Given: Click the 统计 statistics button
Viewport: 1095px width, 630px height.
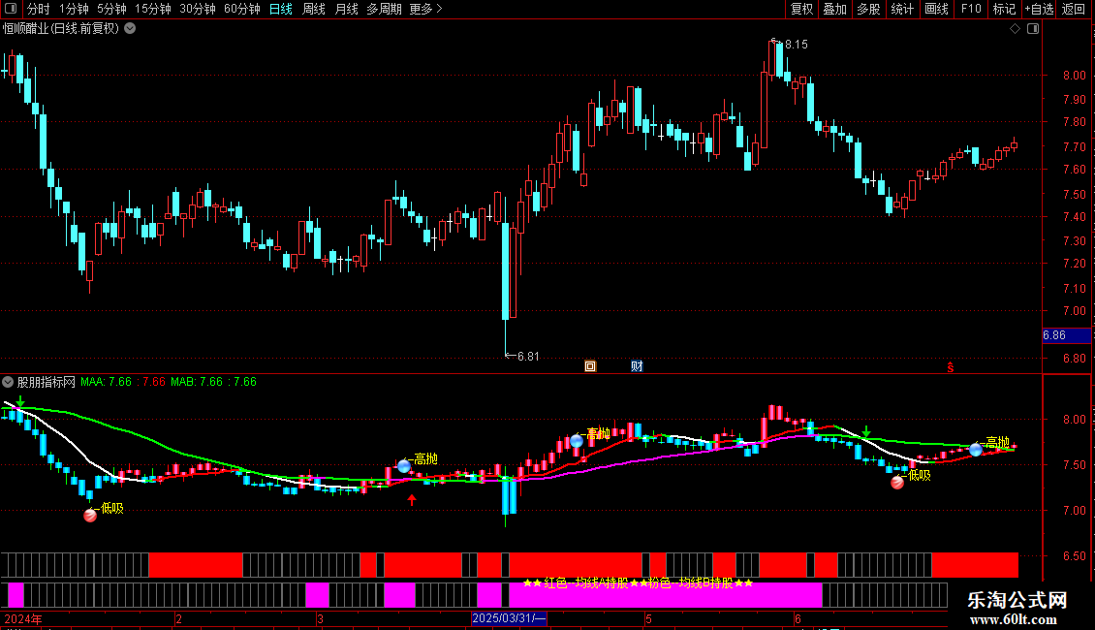Looking at the screenshot, I should coord(902,9).
